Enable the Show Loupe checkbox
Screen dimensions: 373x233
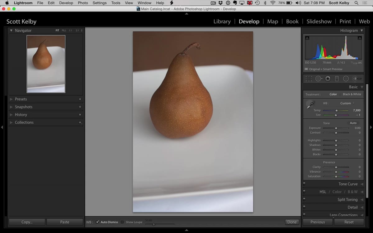pos(122,222)
